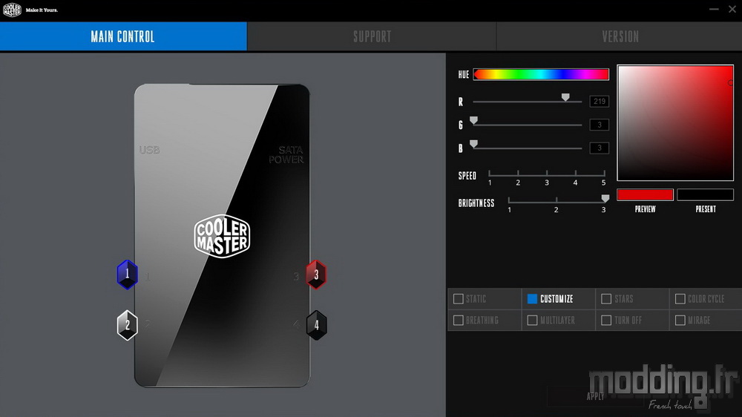
Task: Click the B value input field
Action: tap(599, 148)
